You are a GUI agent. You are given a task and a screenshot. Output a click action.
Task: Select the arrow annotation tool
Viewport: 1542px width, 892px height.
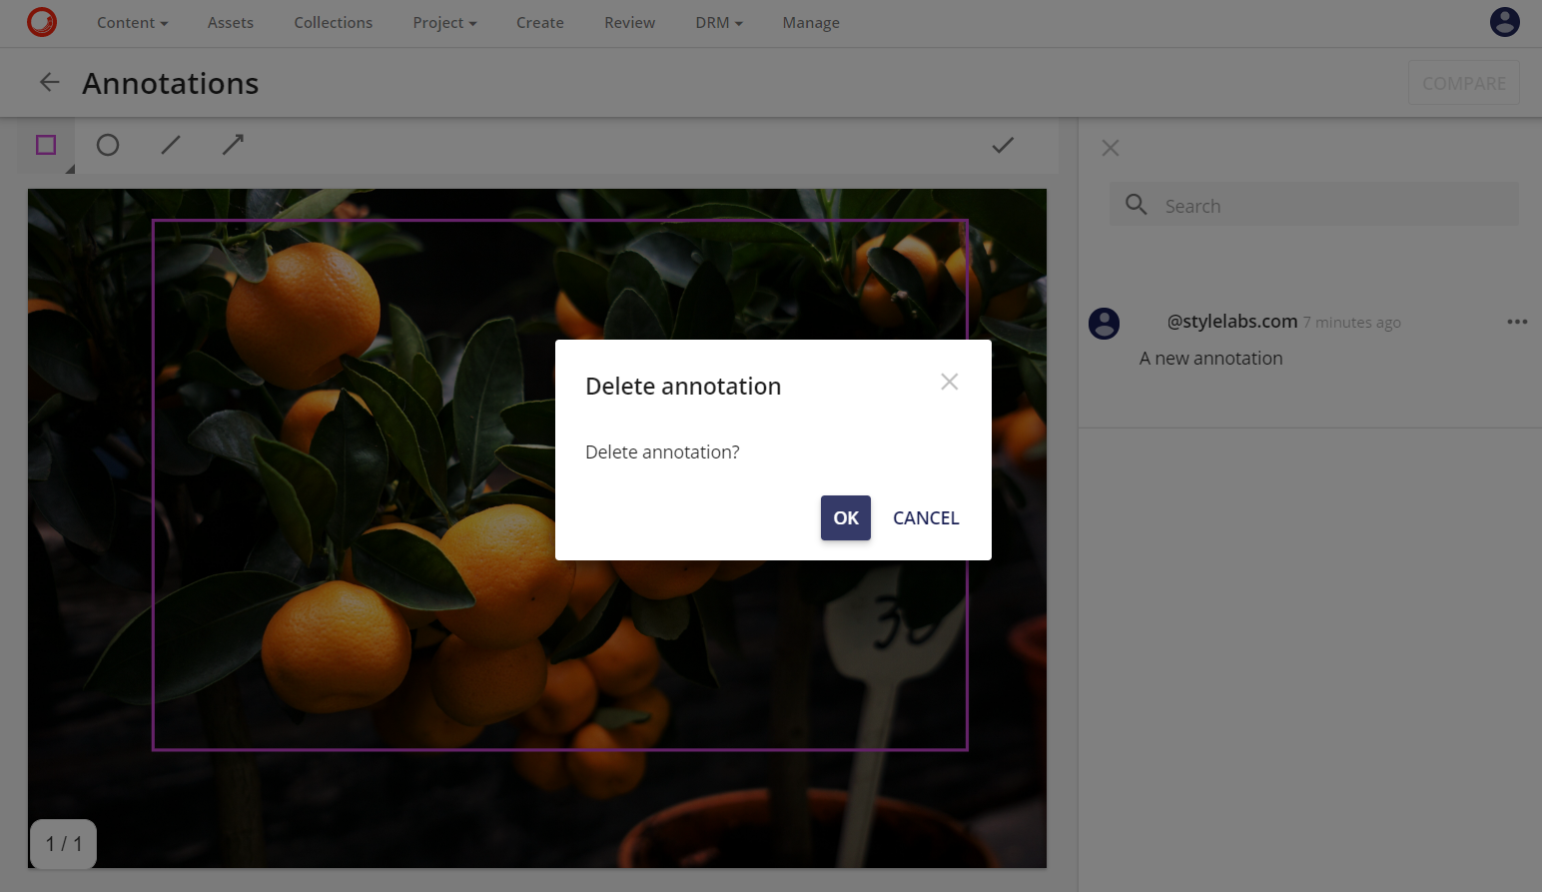pyautogui.click(x=232, y=145)
